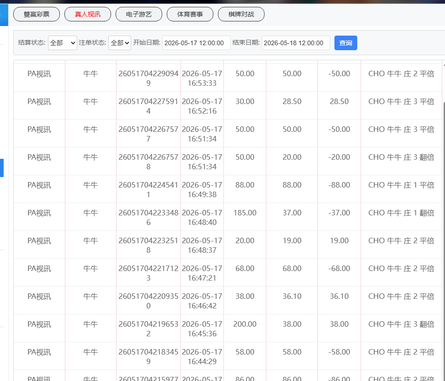Select order number 260517042233486
Image resolution: width=445 pixels, height=381 pixels.
[x=148, y=218]
